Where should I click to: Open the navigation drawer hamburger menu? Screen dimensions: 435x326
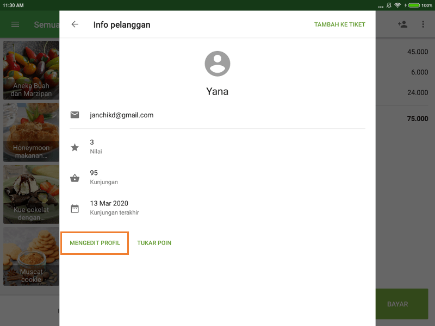point(15,24)
